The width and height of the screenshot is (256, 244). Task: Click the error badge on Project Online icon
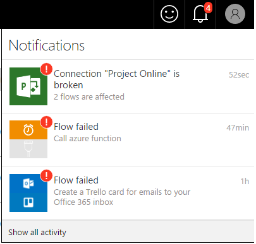point(46,69)
